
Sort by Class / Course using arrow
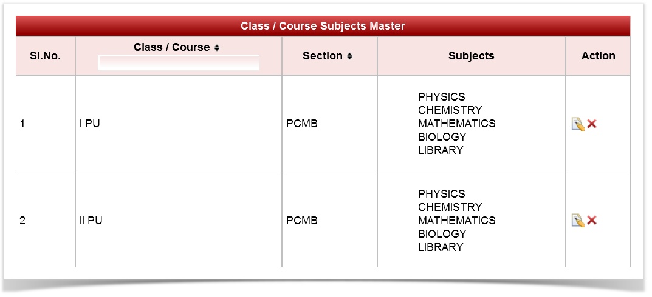(217, 48)
